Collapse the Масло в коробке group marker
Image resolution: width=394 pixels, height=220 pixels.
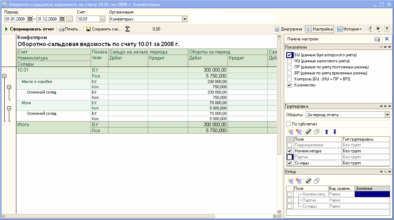(x=9, y=87)
